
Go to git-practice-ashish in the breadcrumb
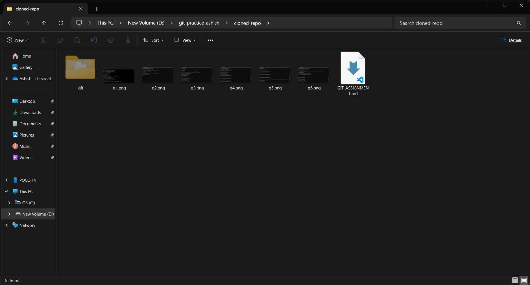click(199, 23)
